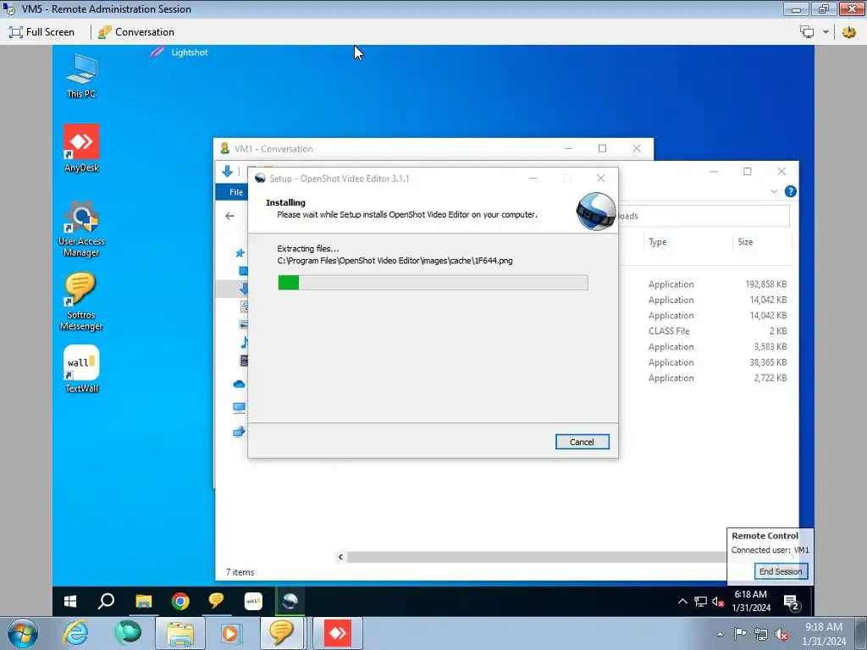
Task: Open Softros Messenger desktop shortcut
Action: point(81,302)
